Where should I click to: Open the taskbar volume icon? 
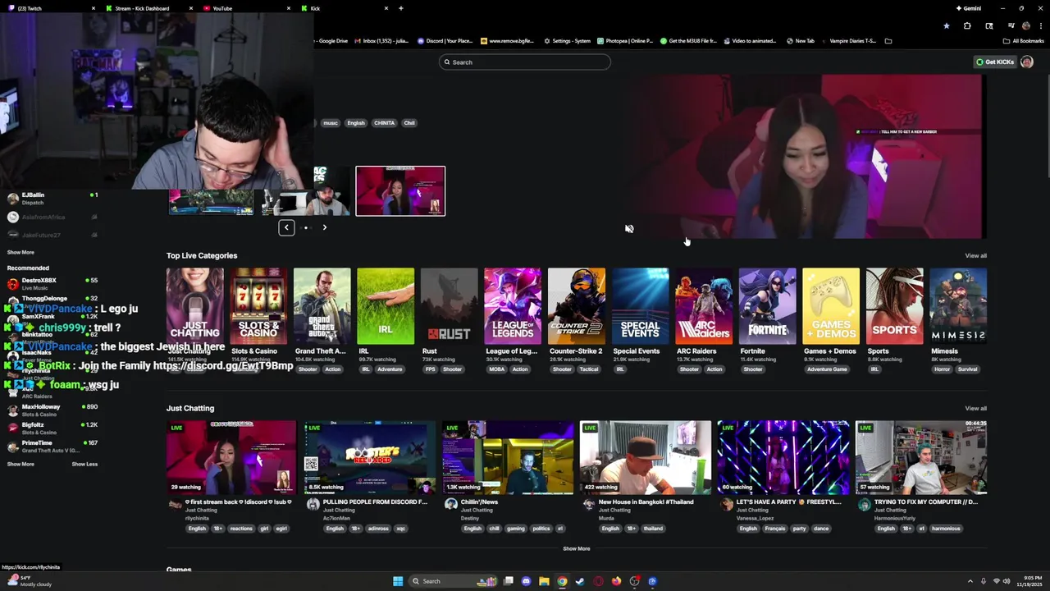[1008, 581]
